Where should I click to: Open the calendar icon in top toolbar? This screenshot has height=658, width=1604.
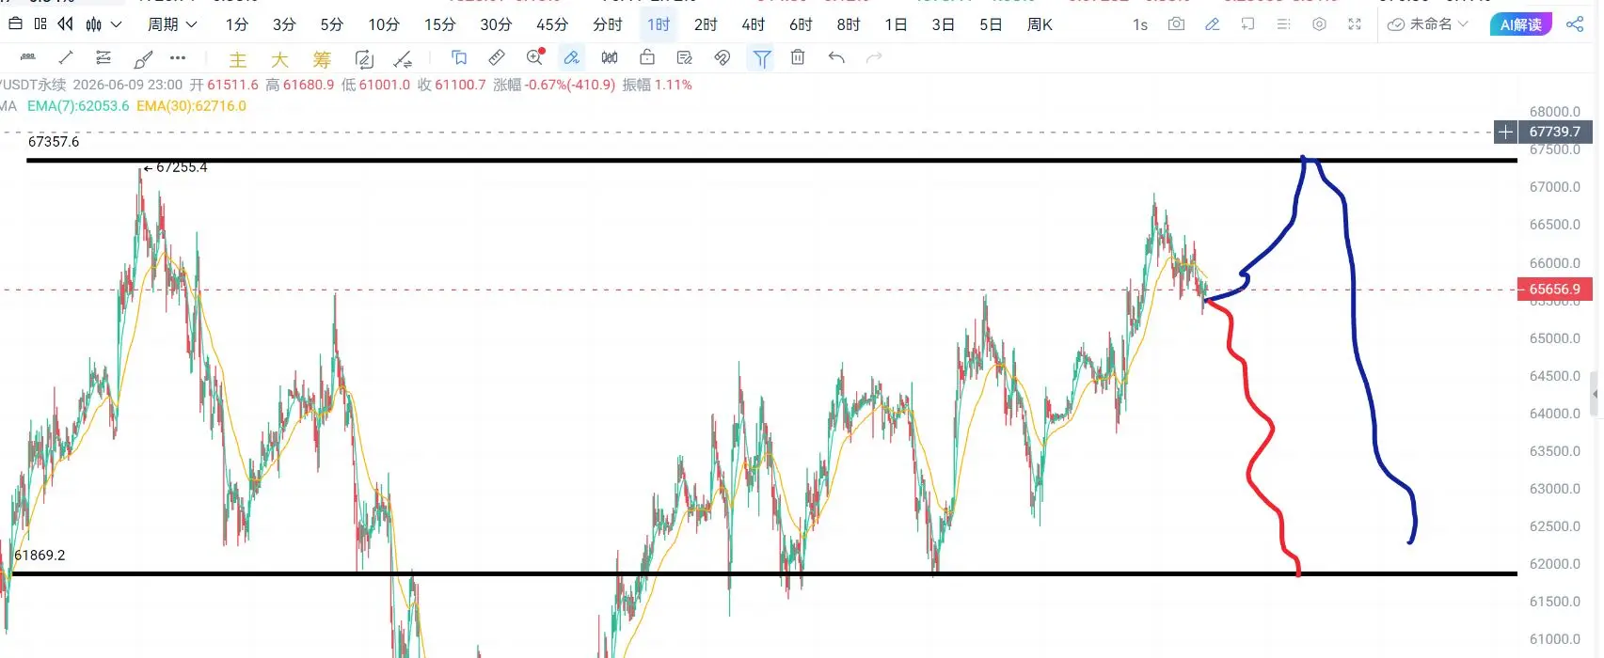coord(15,24)
